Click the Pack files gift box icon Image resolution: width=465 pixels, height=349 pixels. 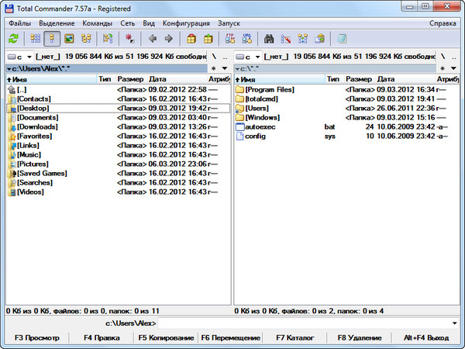[x=191, y=38]
